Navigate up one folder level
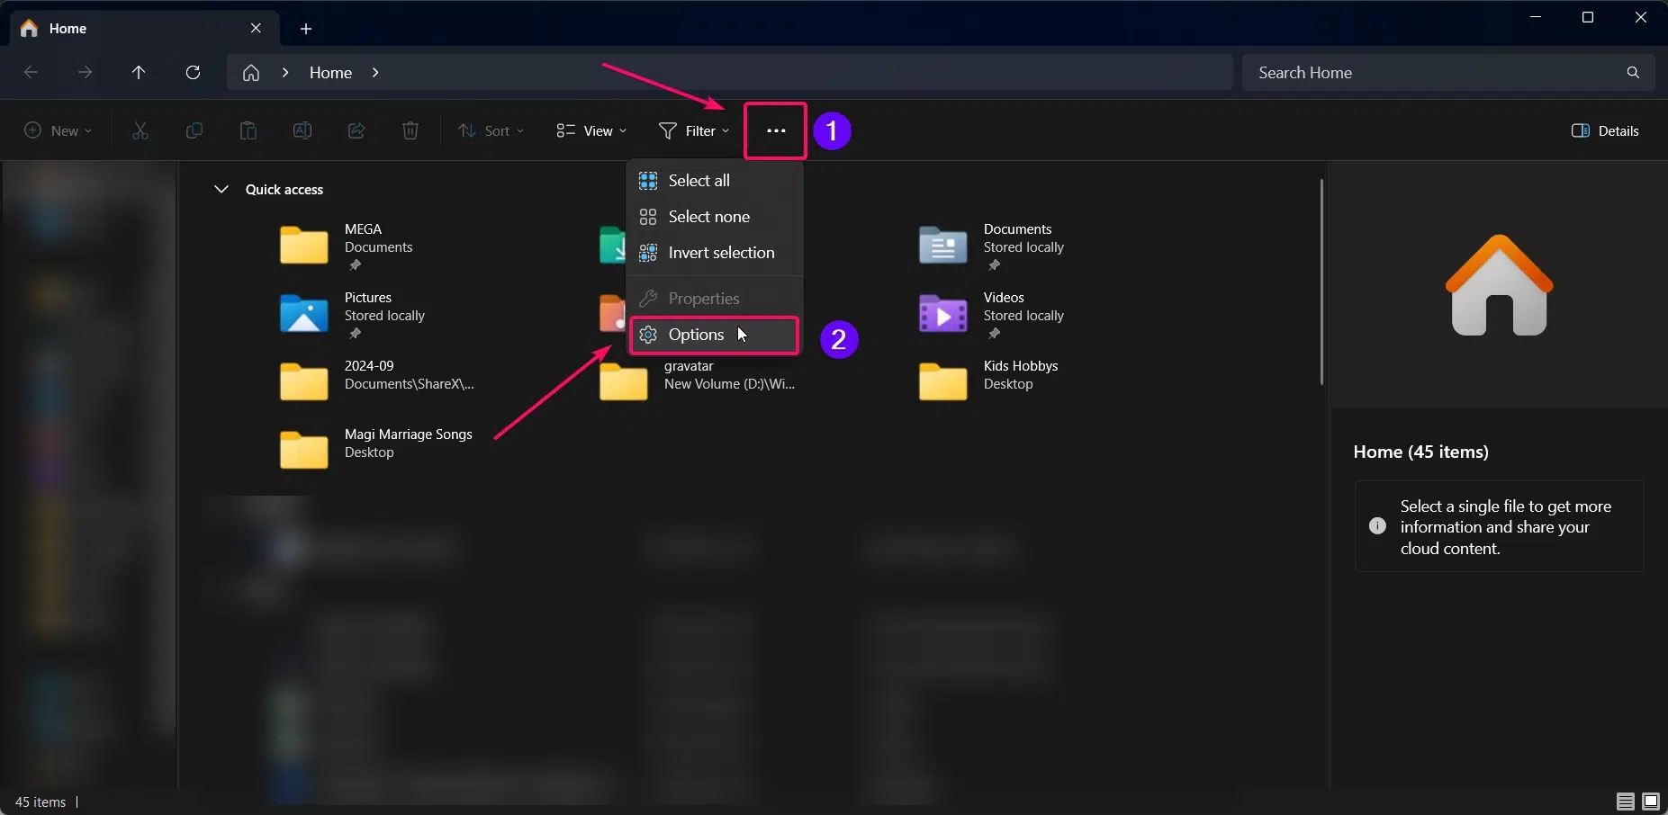Screen dimensions: 1668x815 (x=139, y=72)
